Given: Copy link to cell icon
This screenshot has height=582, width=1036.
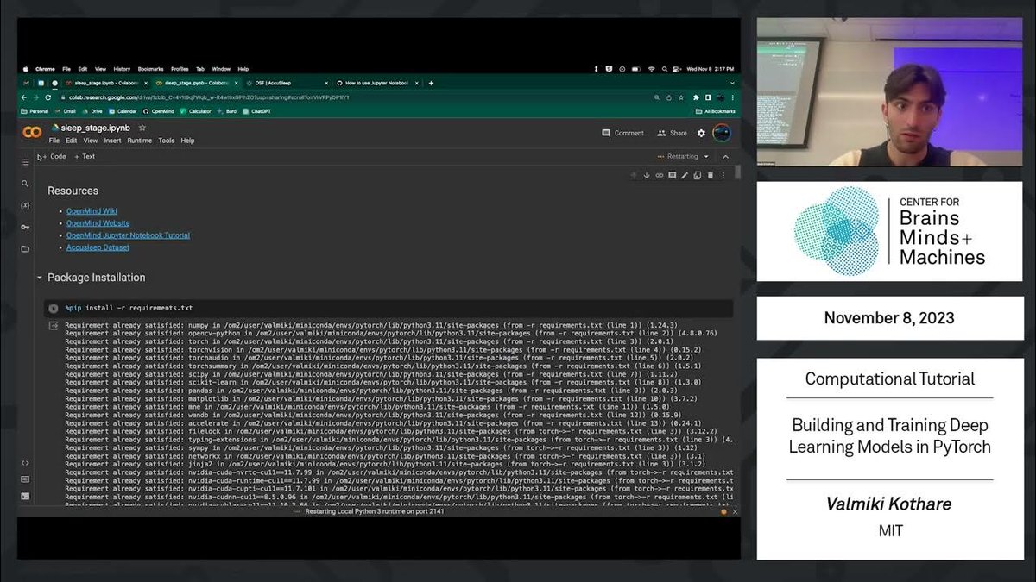Looking at the screenshot, I should pos(660,175).
